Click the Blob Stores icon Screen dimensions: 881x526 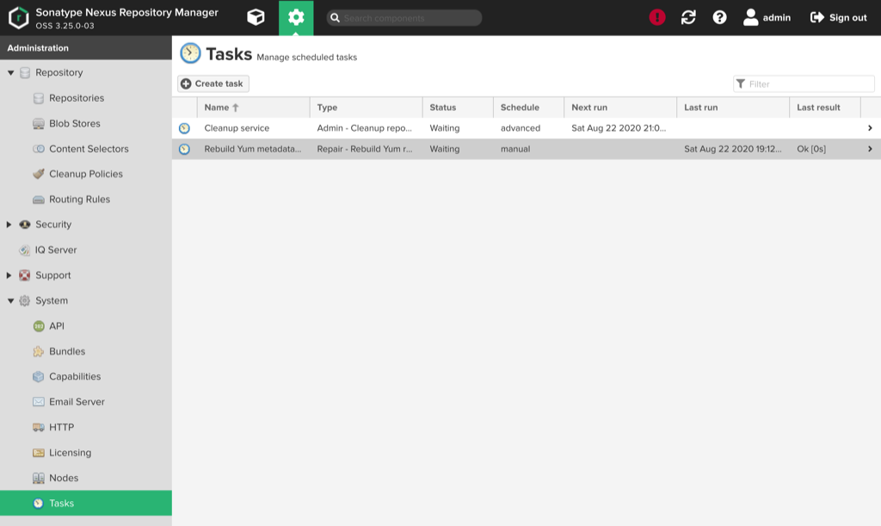click(x=38, y=124)
